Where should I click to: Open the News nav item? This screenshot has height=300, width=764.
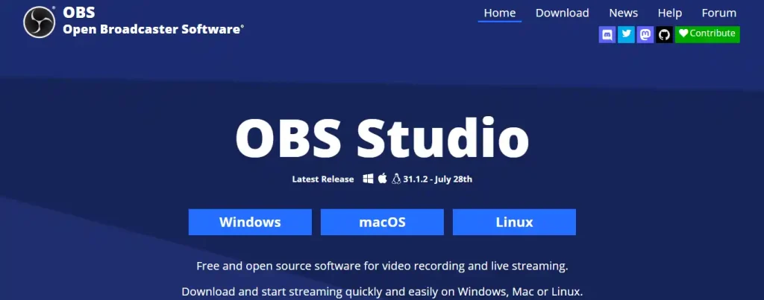[x=623, y=13]
